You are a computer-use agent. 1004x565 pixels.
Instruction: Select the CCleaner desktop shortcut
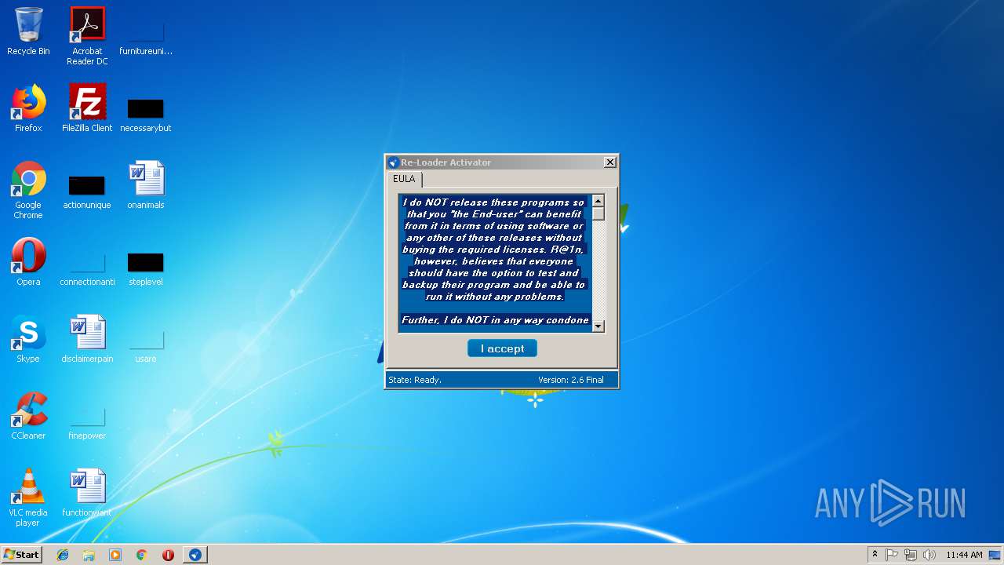pos(28,416)
